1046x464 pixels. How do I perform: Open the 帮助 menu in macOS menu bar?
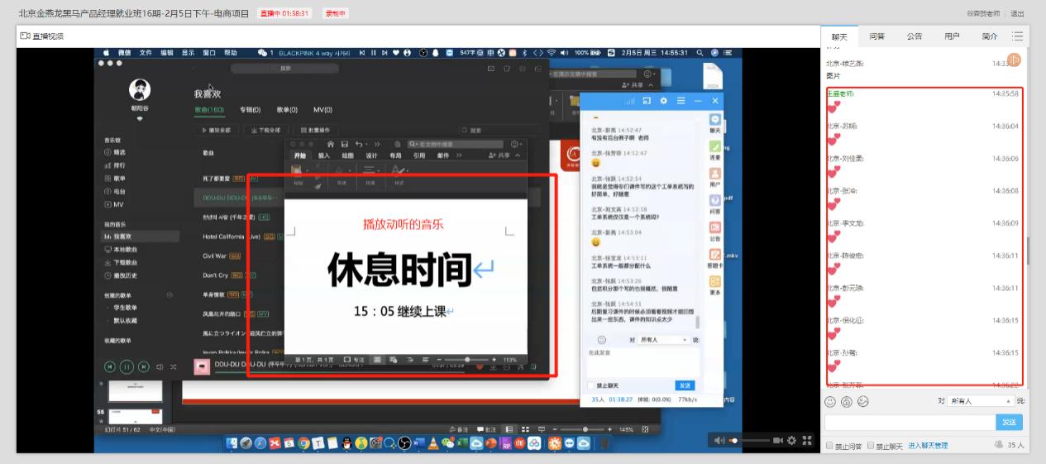click(230, 52)
